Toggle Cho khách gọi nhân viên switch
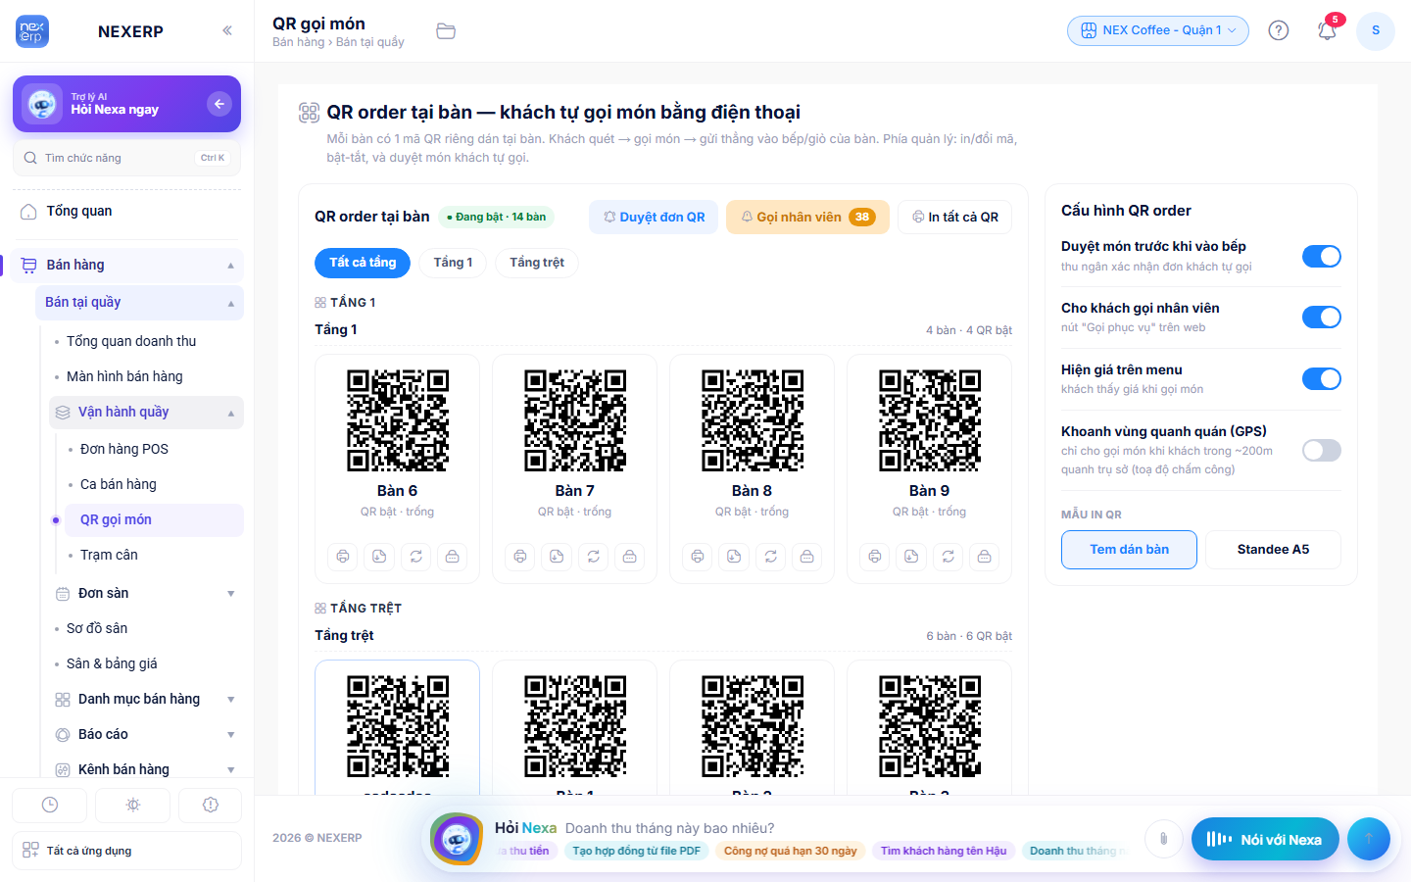Image resolution: width=1411 pixels, height=882 pixels. [1322, 318]
